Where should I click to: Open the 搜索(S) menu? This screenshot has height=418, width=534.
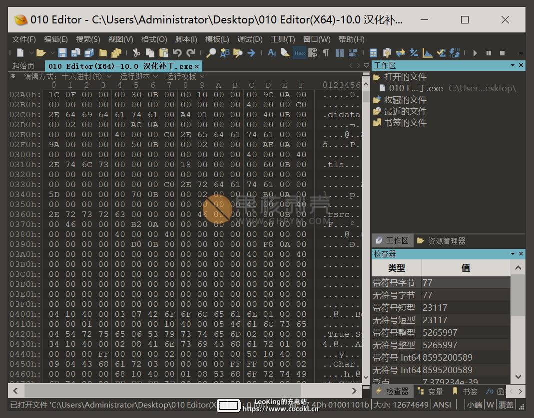pos(88,39)
